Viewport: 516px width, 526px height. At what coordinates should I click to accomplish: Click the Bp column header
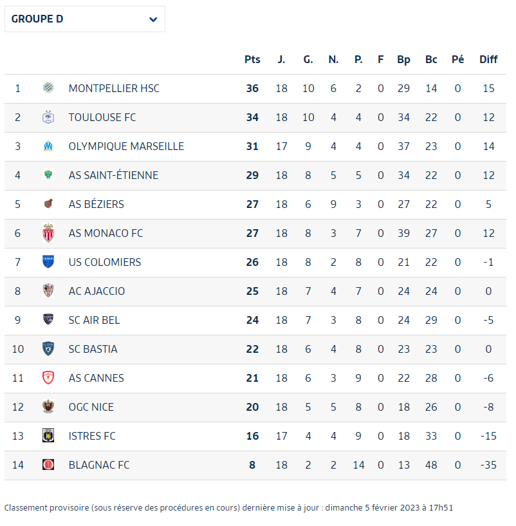(403, 60)
